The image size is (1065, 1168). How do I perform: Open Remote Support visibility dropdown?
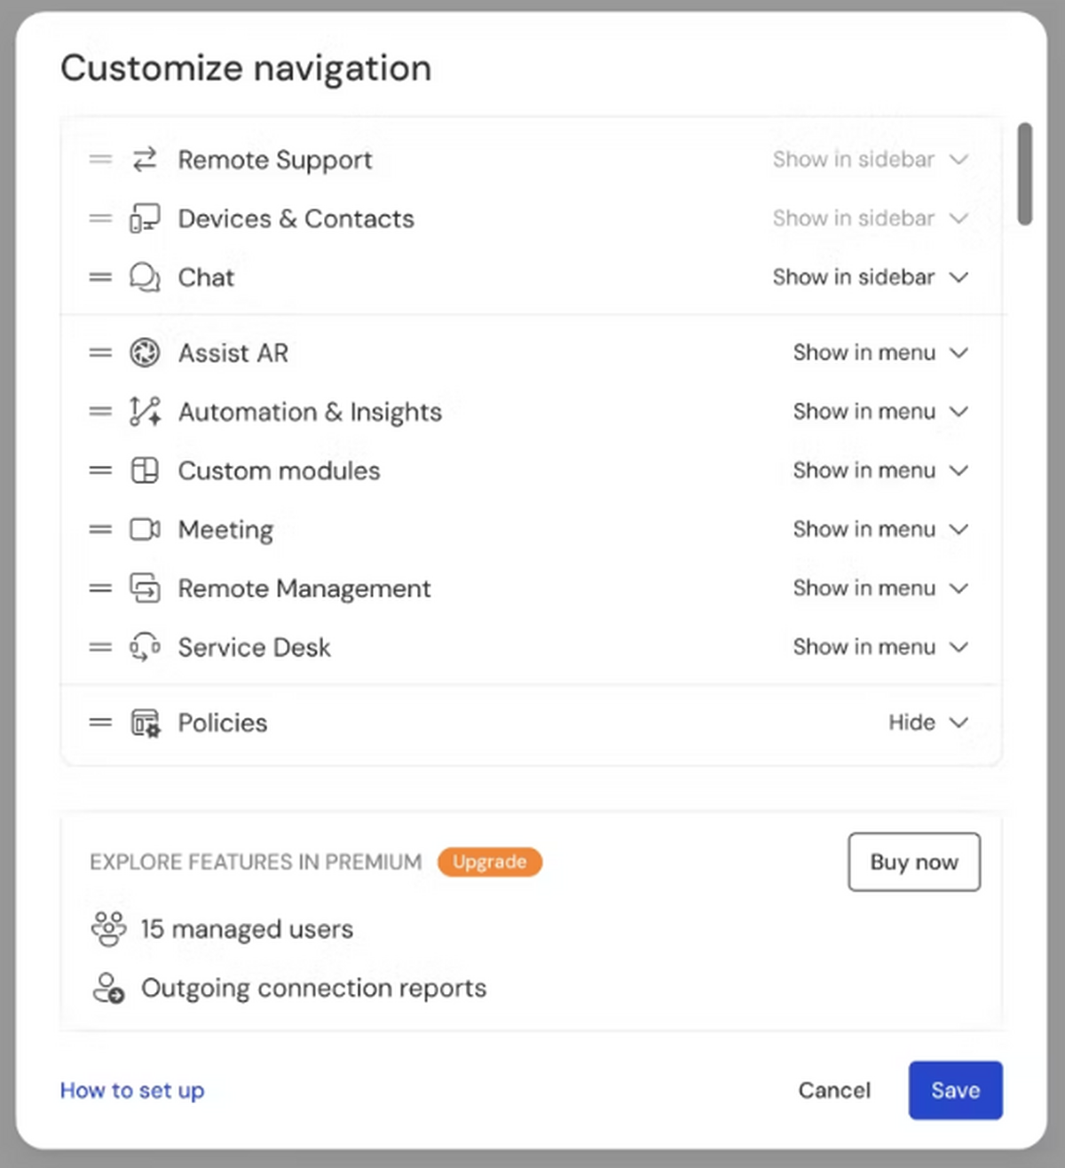click(x=870, y=160)
